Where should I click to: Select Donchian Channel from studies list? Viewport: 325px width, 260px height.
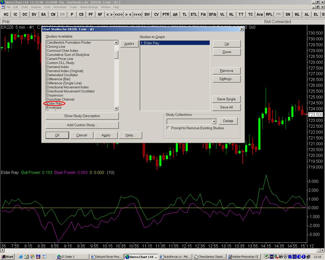coord(60,99)
